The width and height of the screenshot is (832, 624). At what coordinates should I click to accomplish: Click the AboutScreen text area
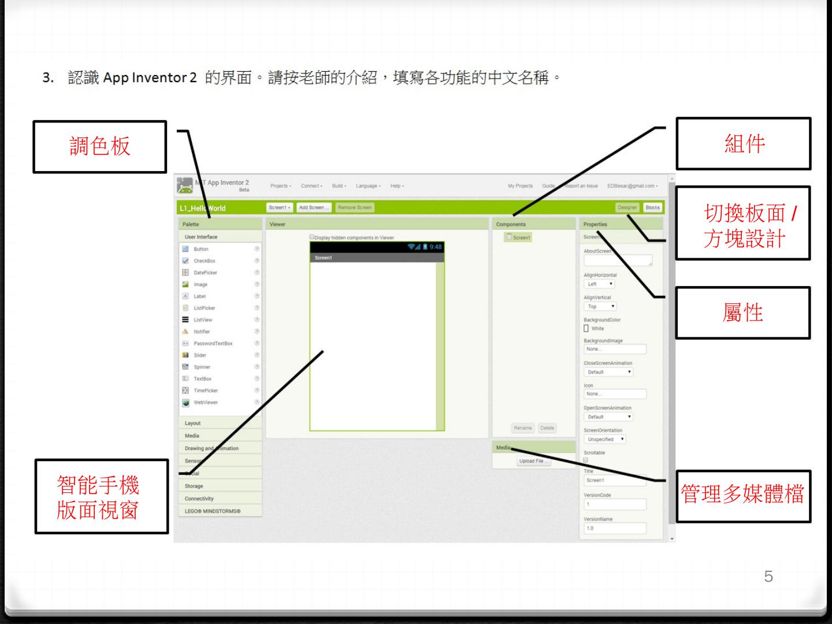618,261
